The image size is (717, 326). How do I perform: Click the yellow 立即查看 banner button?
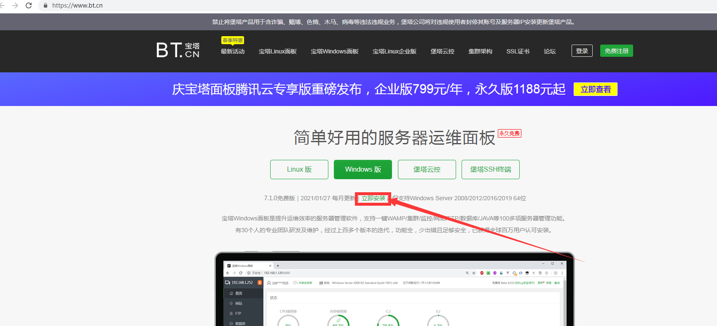pyautogui.click(x=596, y=89)
